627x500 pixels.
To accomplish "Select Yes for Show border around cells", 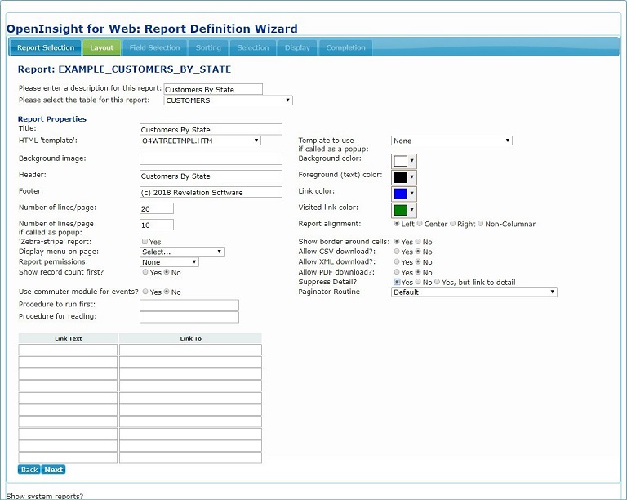I will pos(397,242).
